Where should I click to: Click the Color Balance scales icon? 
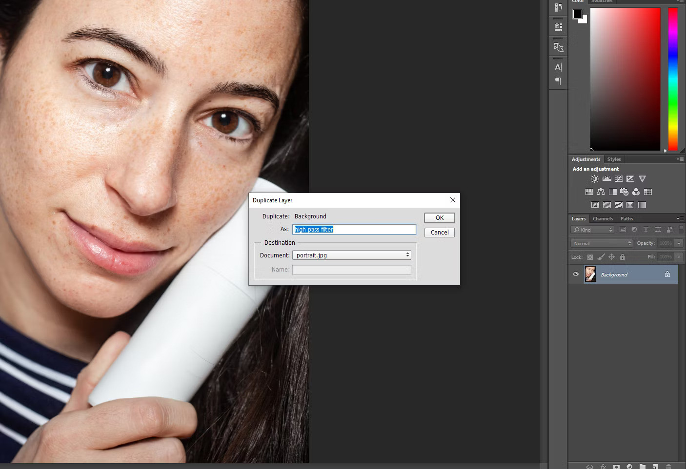[x=601, y=192]
